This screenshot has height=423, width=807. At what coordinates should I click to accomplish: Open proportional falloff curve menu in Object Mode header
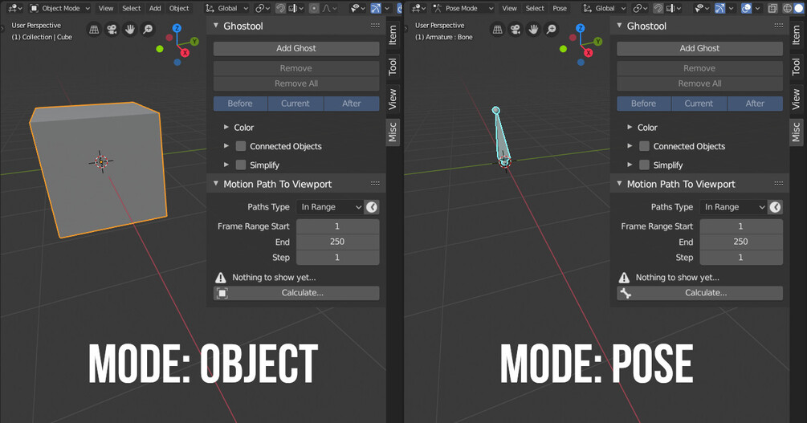tap(330, 8)
